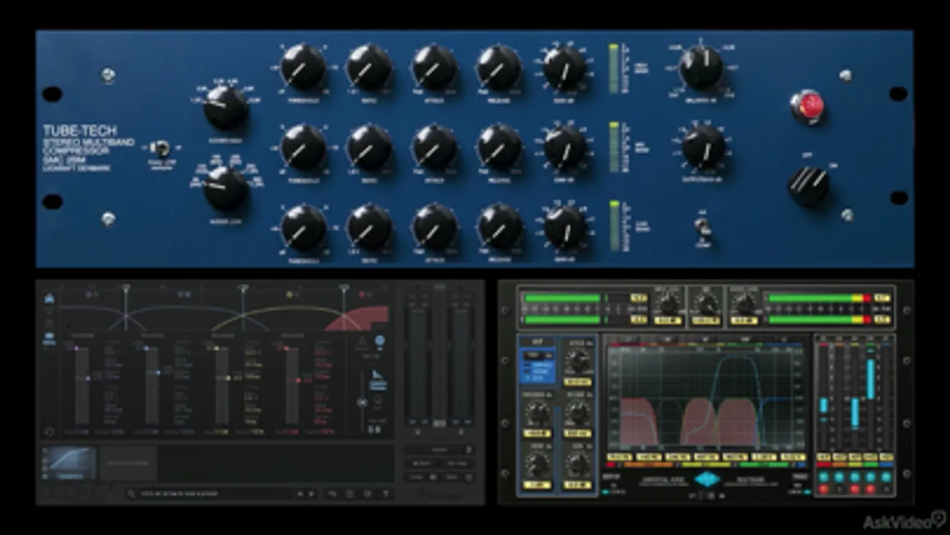Screen dimensions: 950x535
Task: Click the Tube-Tech low band Threshold knob
Action: click(x=303, y=227)
